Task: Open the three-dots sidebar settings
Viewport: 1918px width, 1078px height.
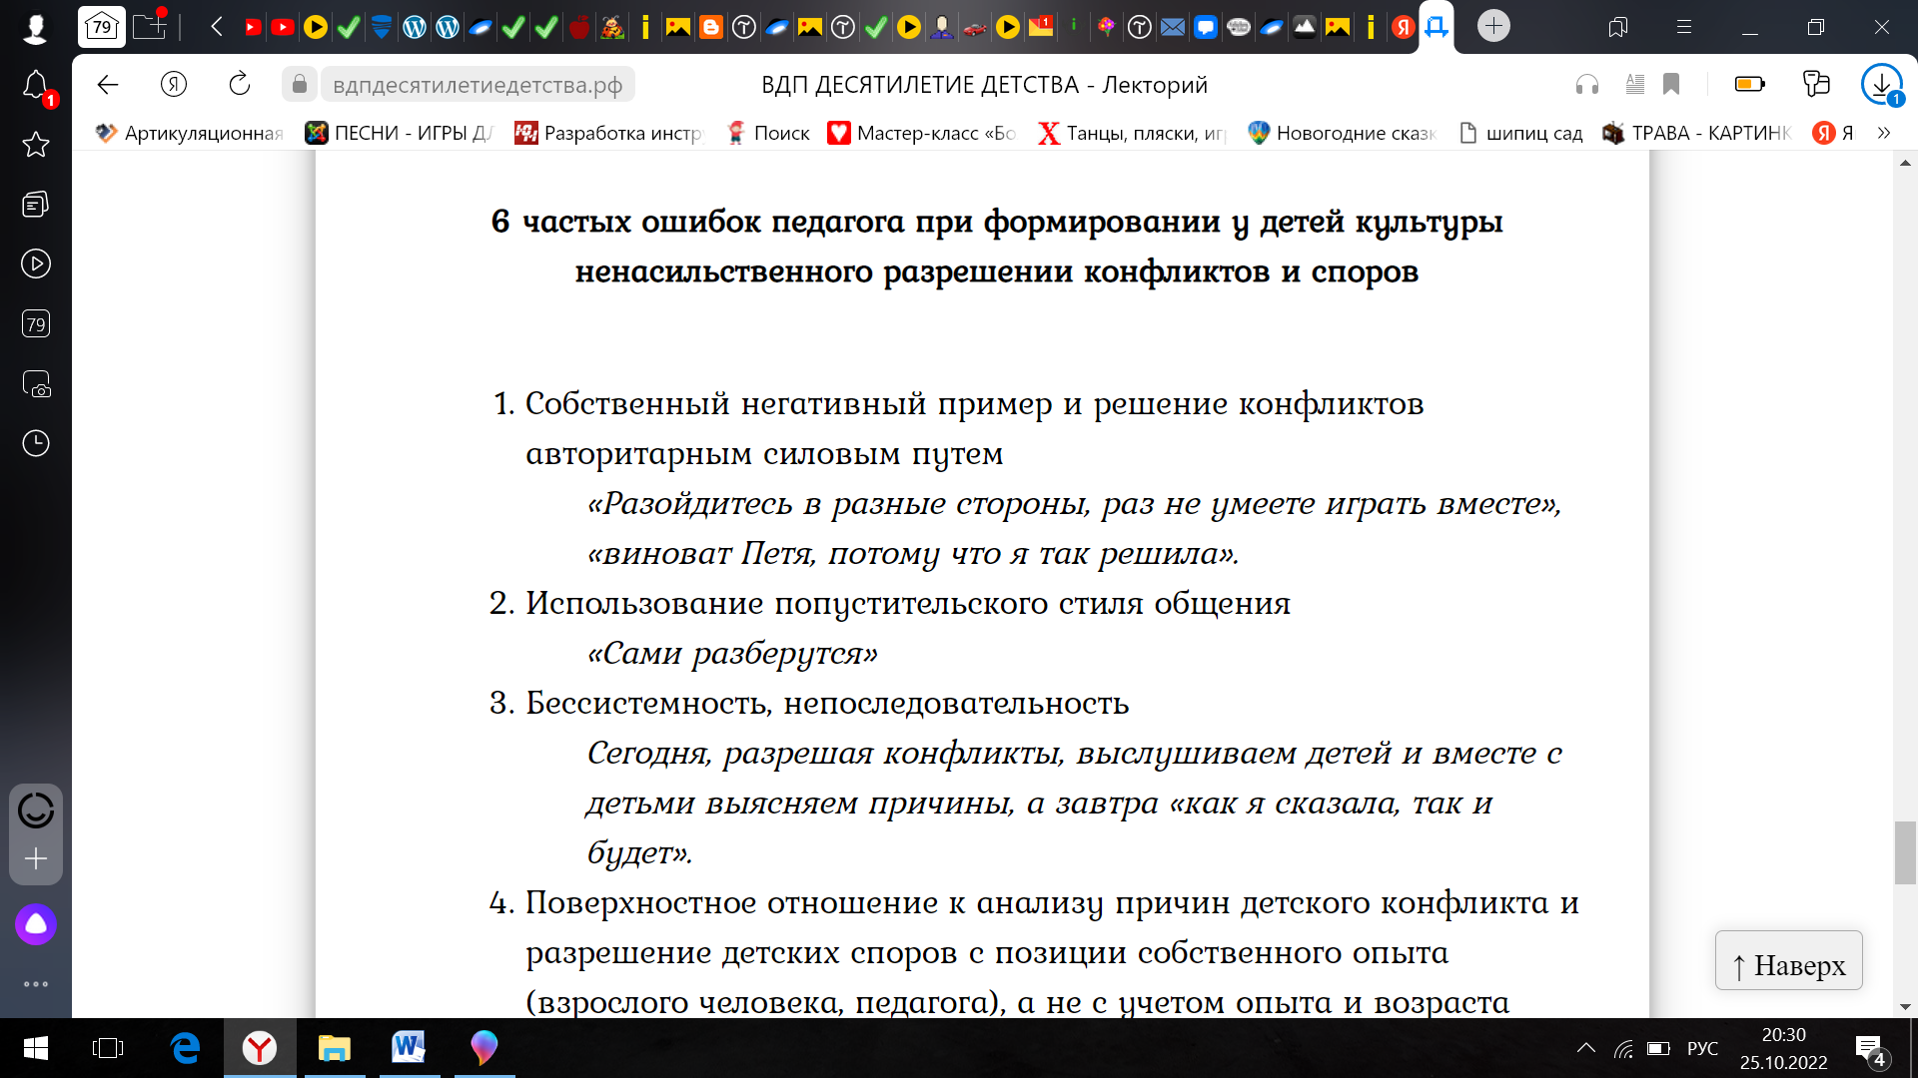Action: click(36, 984)
